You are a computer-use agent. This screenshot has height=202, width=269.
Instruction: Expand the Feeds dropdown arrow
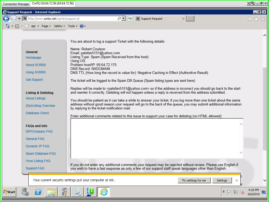point(22,26)
